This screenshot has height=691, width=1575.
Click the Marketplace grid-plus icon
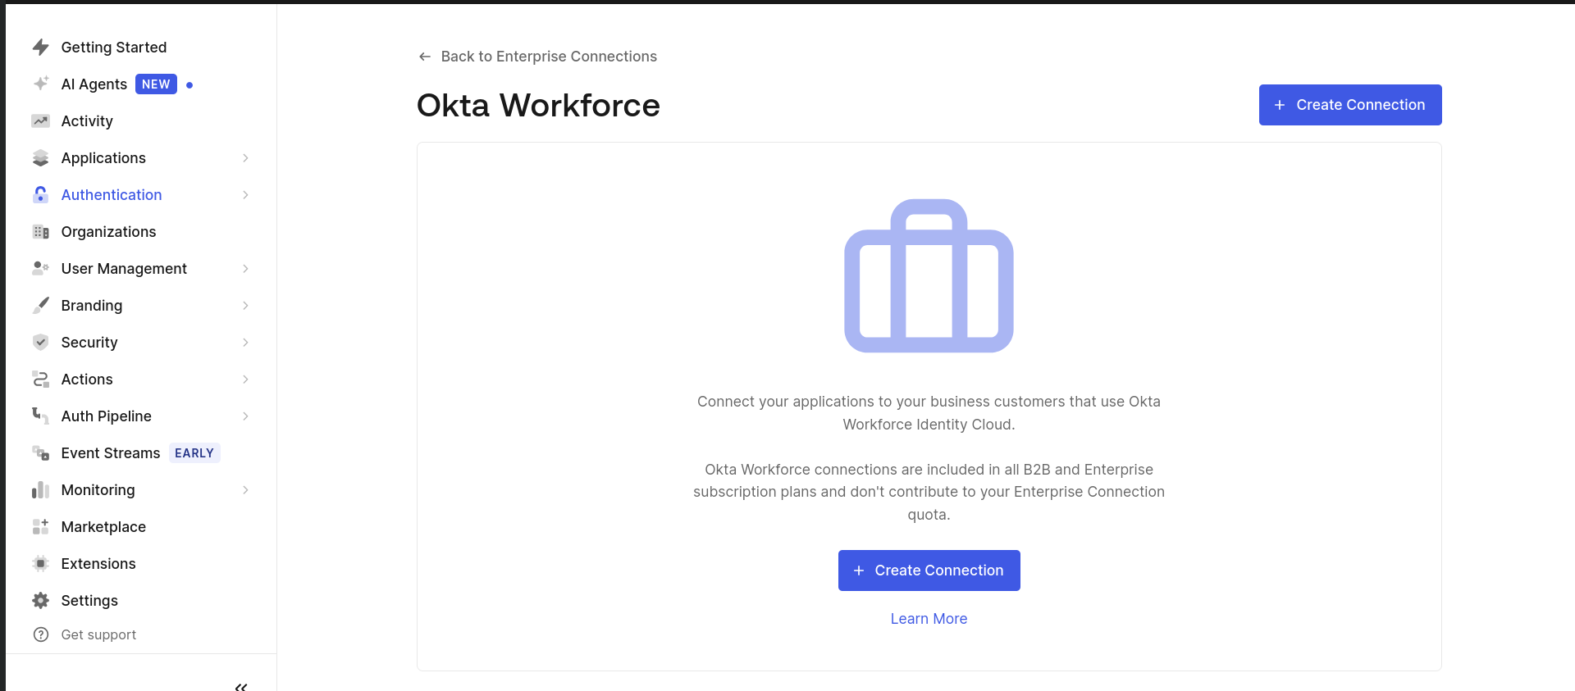40,526
